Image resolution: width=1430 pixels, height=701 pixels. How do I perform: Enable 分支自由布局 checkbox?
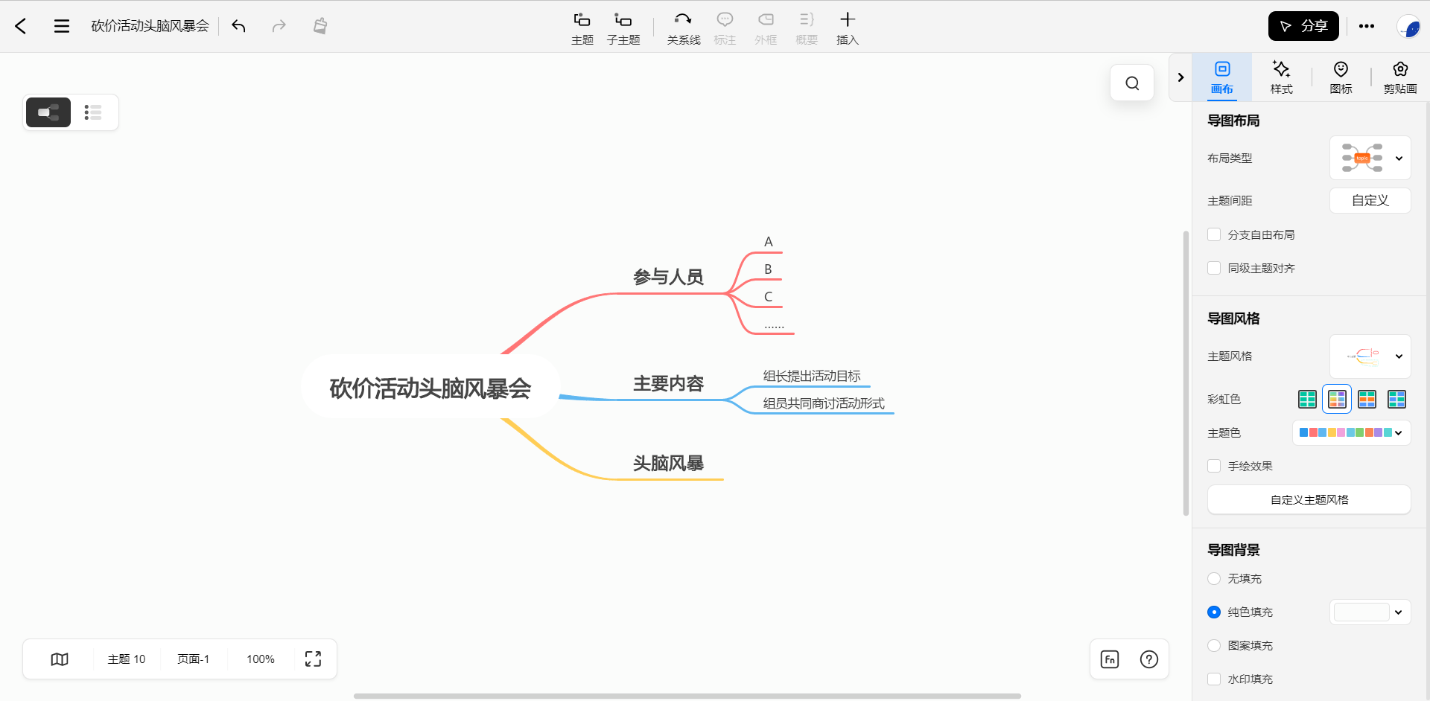pos(1214,234)
